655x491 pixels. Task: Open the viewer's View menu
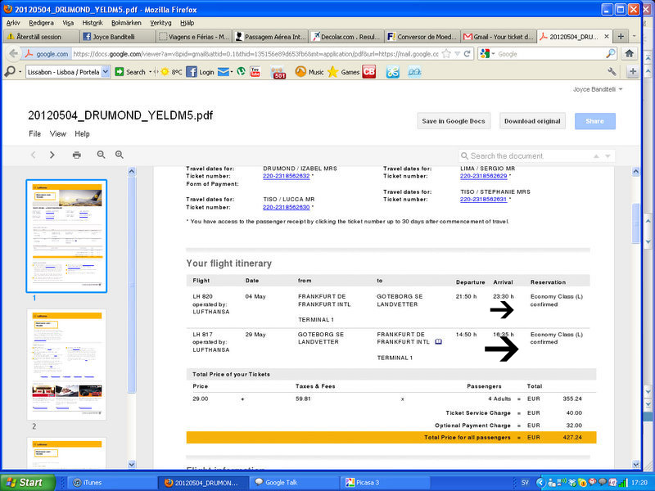click(x=58, y=133)
